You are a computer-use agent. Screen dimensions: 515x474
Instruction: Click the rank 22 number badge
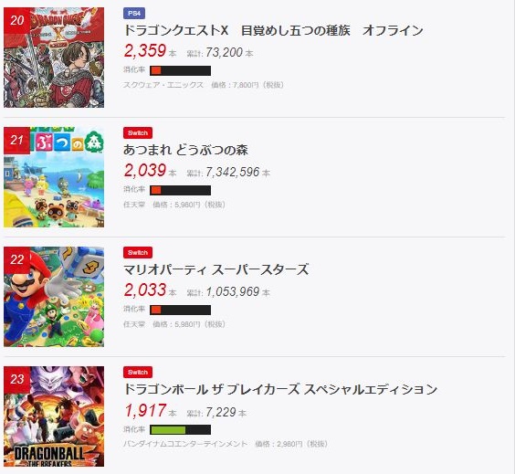(16, 259)
